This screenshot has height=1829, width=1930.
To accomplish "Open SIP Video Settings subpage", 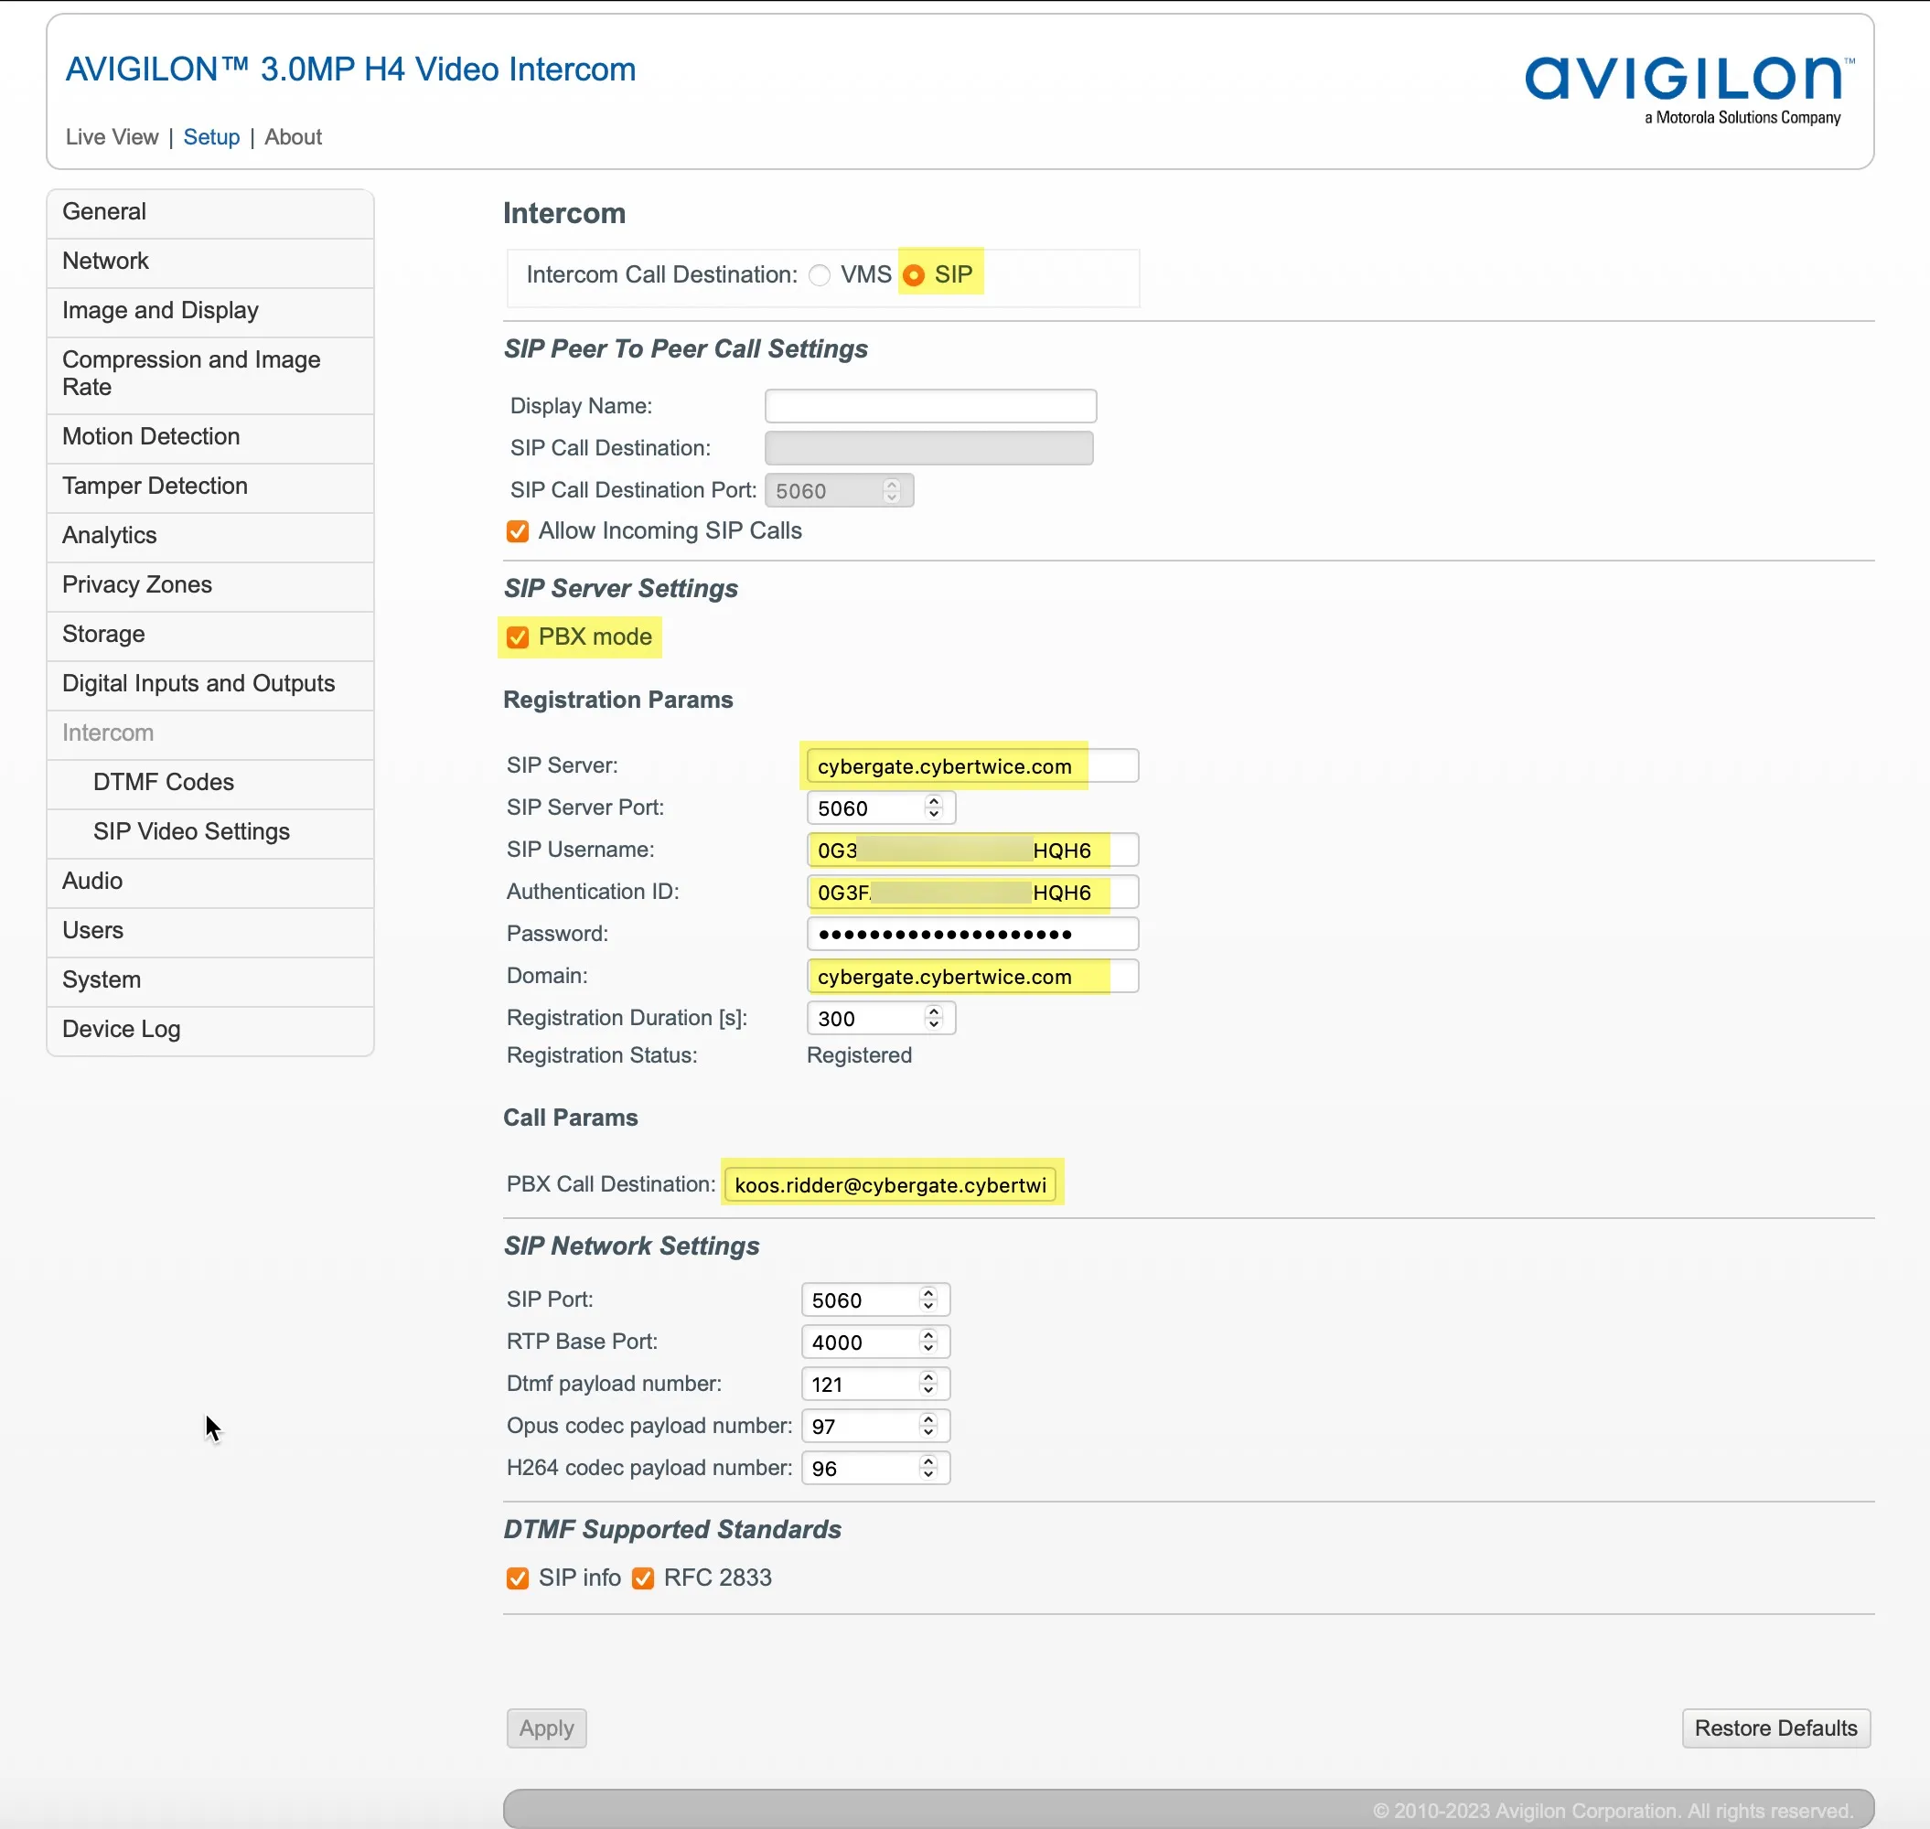I will click(x=209, y=834).
